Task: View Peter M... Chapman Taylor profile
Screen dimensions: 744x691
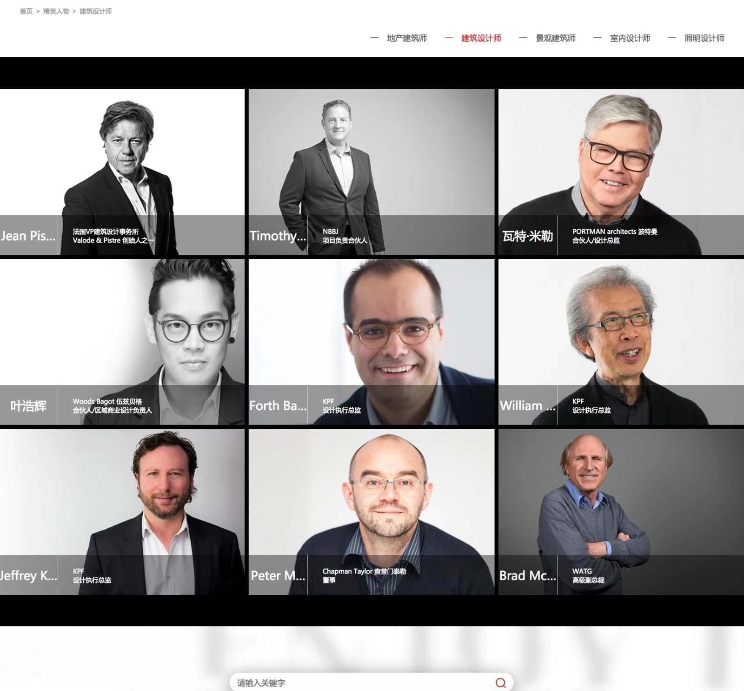Action: click(x=372, y=512)
